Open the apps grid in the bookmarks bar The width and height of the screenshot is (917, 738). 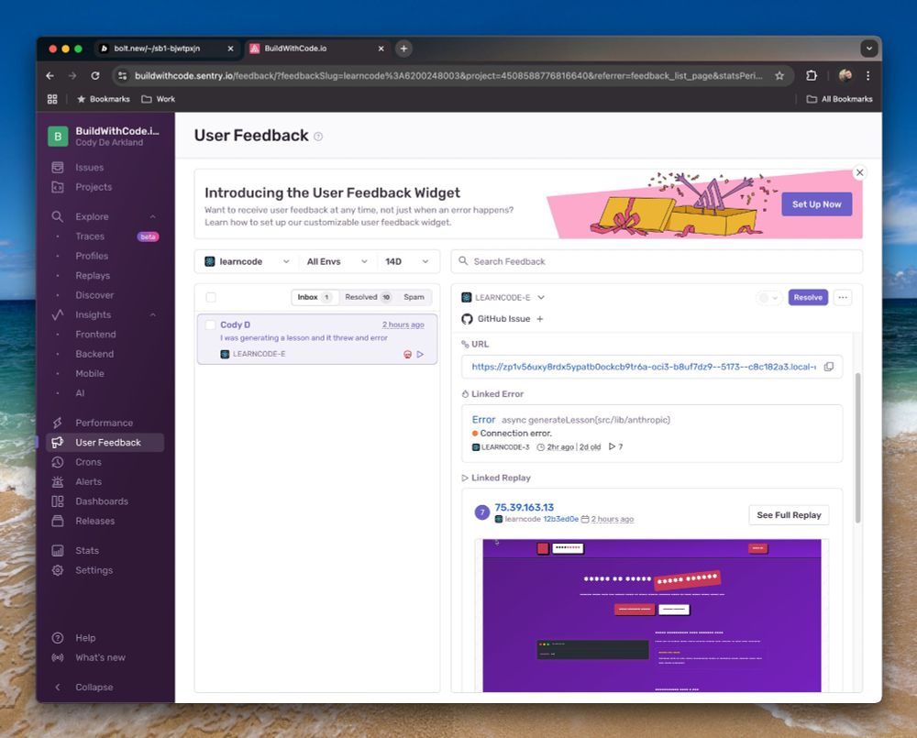coord(52,99)
